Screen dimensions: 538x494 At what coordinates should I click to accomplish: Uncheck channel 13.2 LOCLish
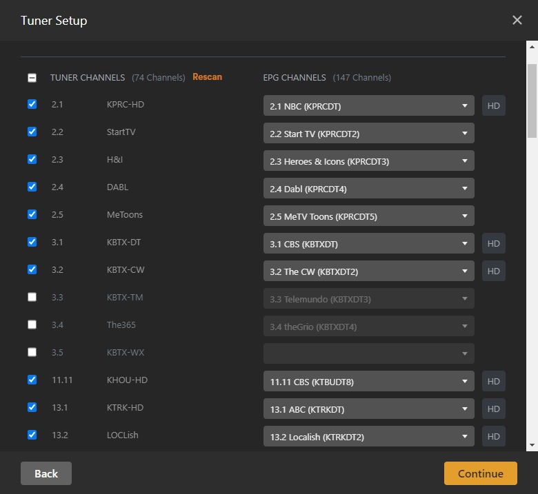coord(32,435)
